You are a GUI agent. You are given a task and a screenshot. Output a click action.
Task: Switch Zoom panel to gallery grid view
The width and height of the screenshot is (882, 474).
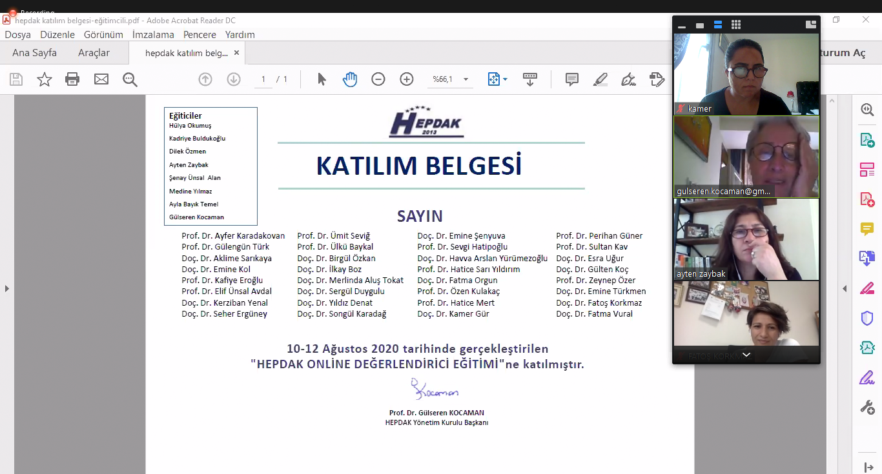click(735, 25)
